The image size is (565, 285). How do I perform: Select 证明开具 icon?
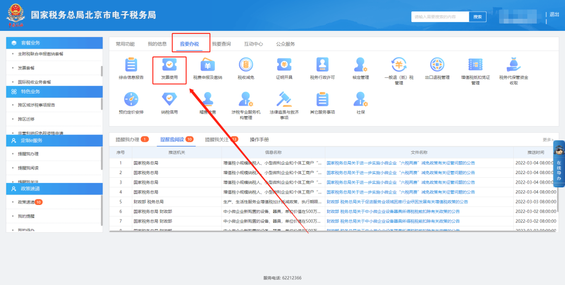coord(284,66)
